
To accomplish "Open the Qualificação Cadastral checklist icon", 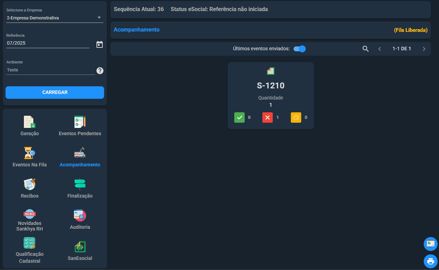I will tap(29, 243).
